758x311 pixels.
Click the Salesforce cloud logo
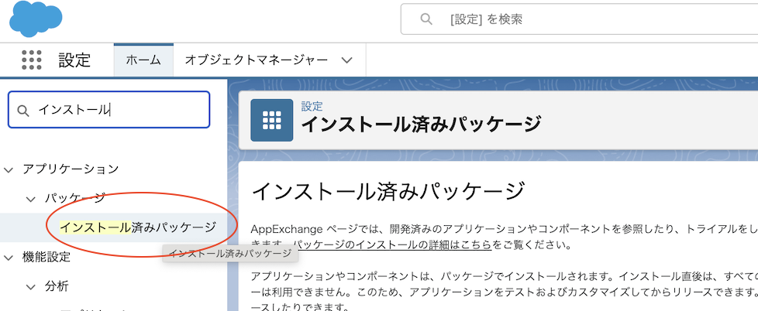[x=36, y=19]
